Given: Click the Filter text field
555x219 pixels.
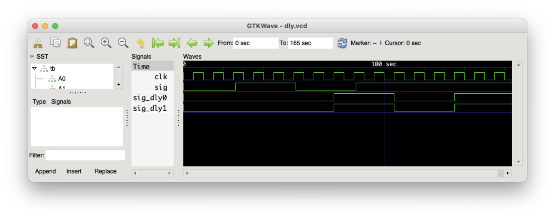Looking at the screenshot, I should click(x=85, y=155).
